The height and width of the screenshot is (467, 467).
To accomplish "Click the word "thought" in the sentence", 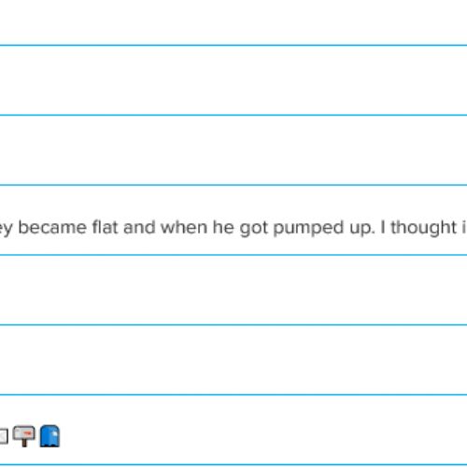I will click(423, 227).
